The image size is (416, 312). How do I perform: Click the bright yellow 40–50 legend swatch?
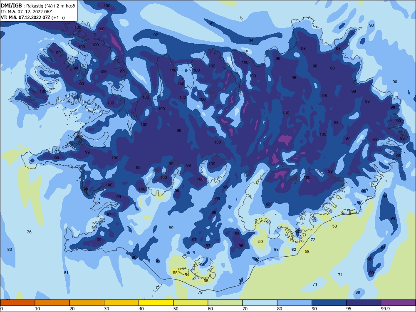(156, 303)
